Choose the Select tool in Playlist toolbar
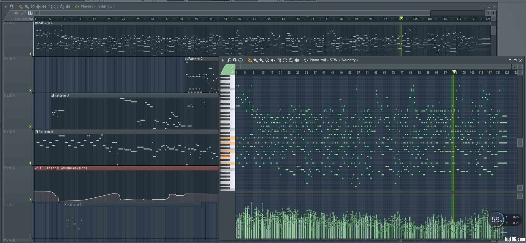Viewport: 526px width, 243px height. [56, 6]
